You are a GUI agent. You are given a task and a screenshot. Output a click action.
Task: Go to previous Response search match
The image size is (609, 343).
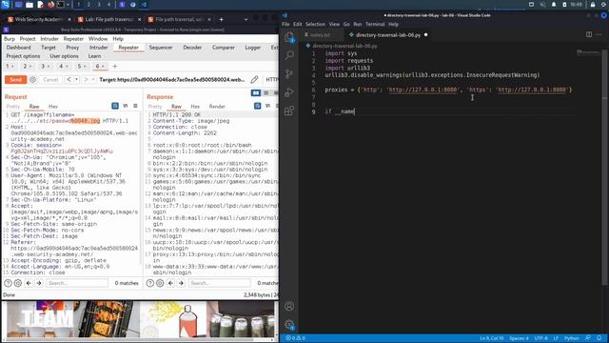[x=170, y=283]
